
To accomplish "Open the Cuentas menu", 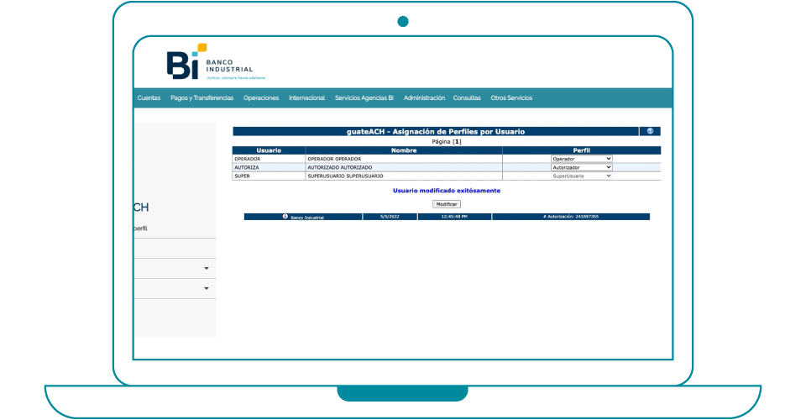I will click(x=149, y=98).
